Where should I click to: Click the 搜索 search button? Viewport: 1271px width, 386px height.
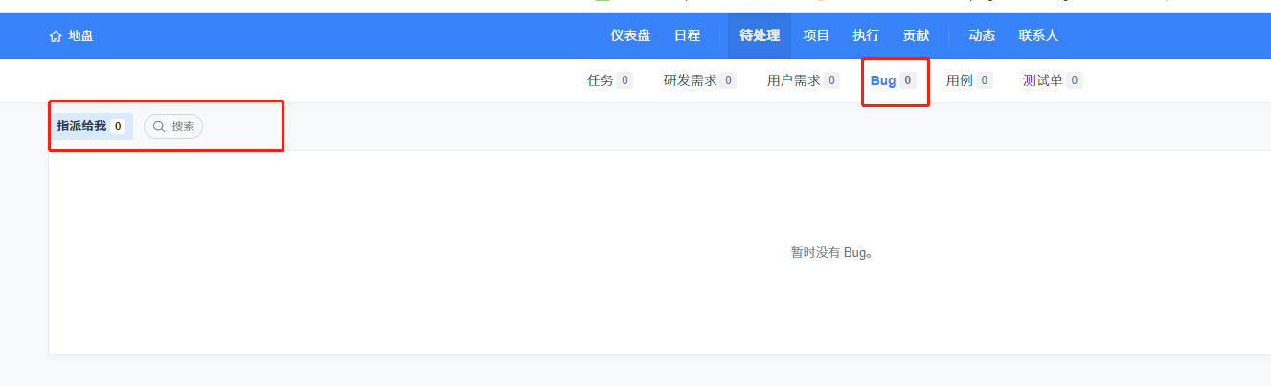click(173, 126)
